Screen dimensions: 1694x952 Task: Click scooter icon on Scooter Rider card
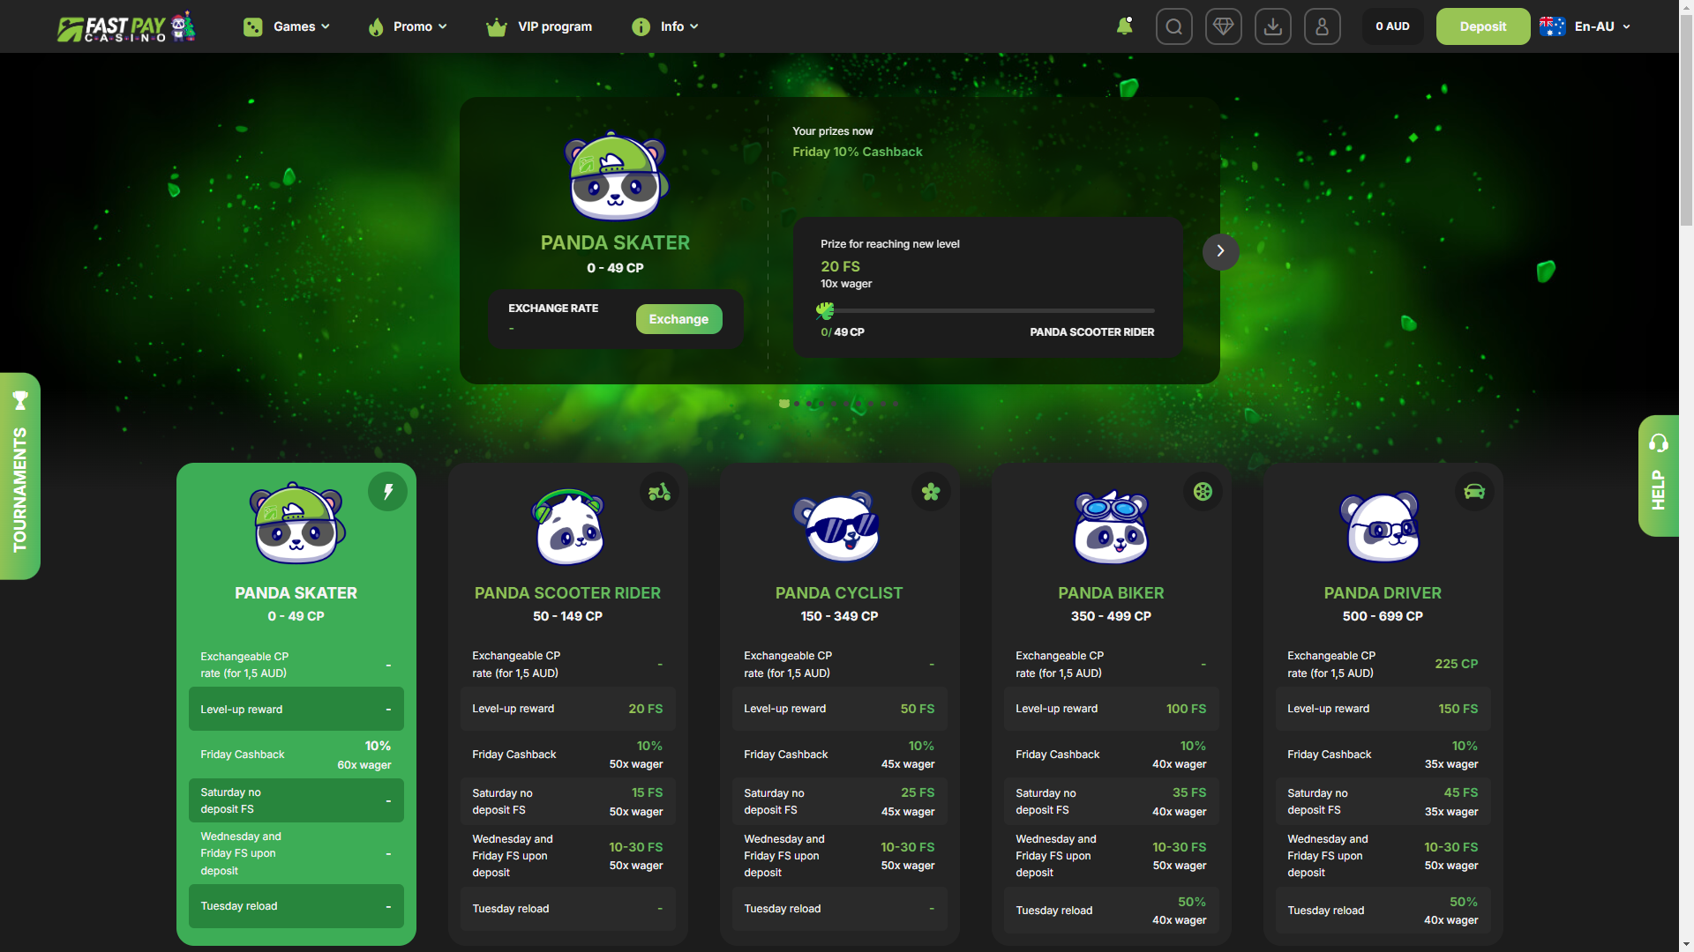[659, 492]
